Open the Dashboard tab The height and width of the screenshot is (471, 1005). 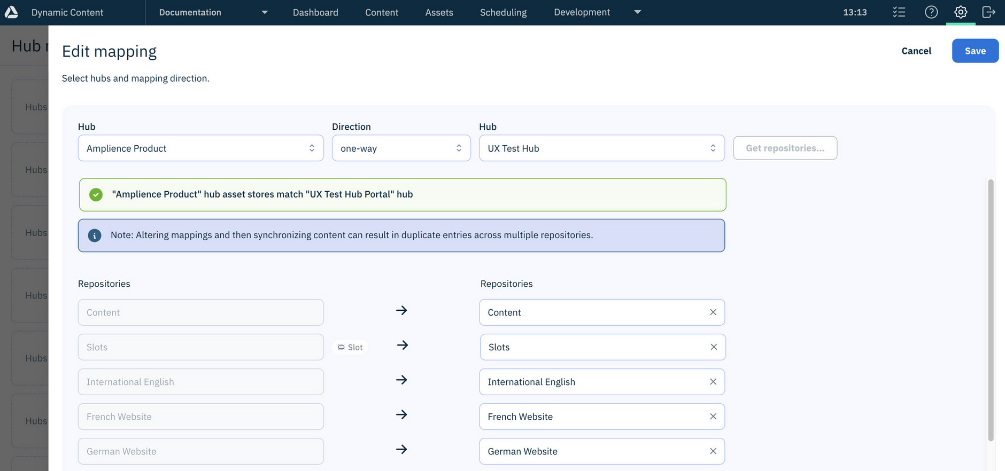point(315,12)
